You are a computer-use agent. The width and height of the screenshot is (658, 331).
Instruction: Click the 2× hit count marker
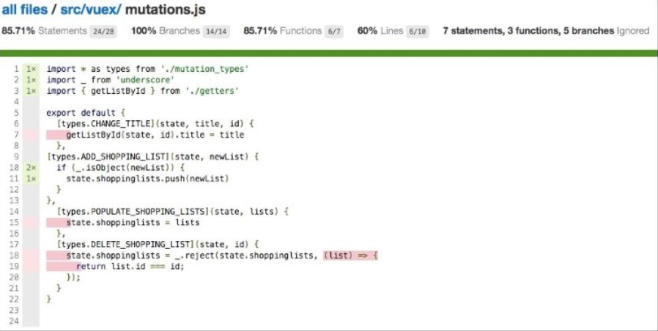[x=32, y=168]
